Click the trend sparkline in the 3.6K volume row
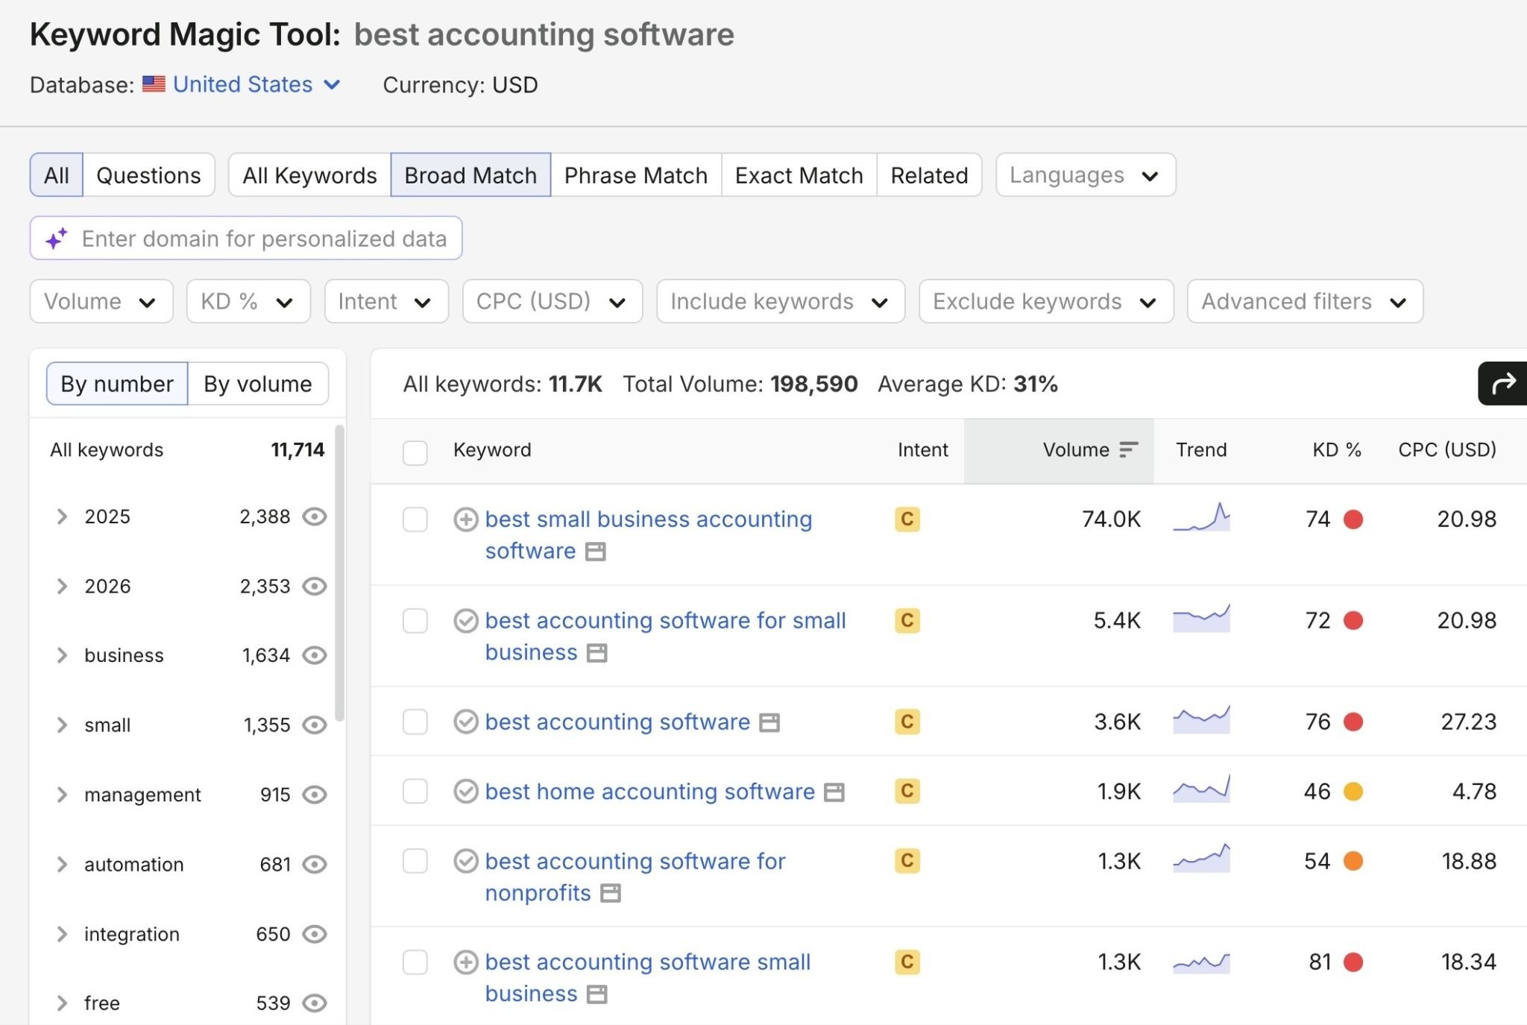The height and width of the screenshot is (1025, 1527). [1201, 719]
